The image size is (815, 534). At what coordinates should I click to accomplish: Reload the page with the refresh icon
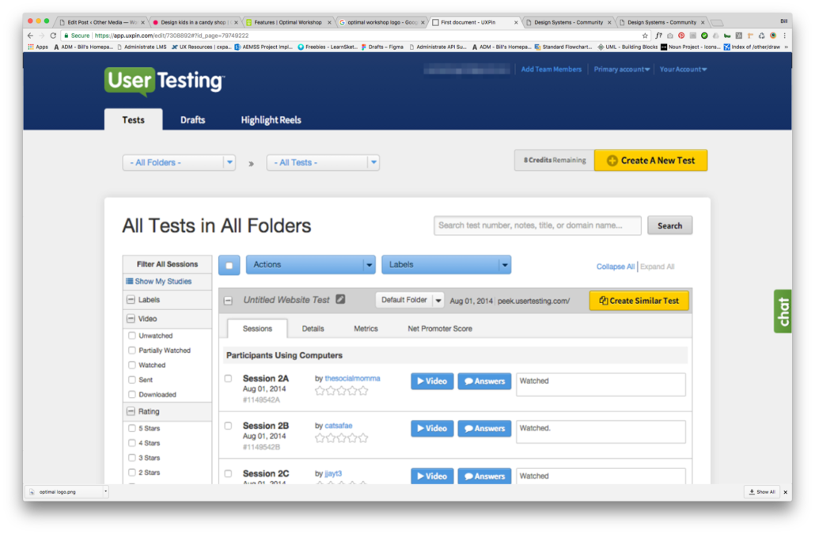53,36
